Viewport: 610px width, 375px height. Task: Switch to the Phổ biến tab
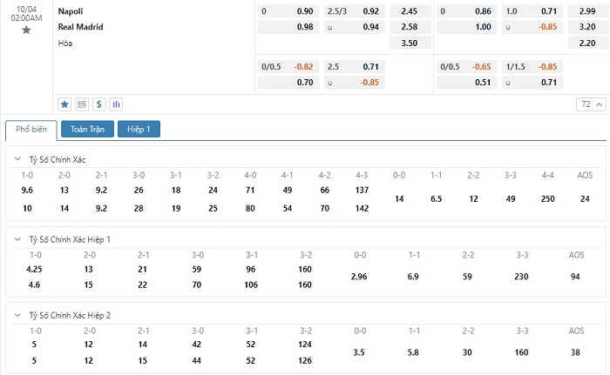click(x=31, y=130)
